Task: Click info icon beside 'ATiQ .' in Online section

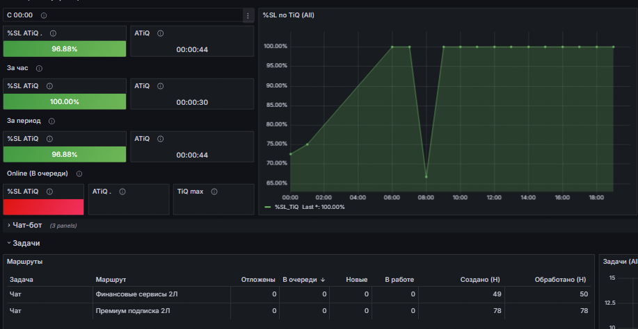Action: tap(122, 192)
